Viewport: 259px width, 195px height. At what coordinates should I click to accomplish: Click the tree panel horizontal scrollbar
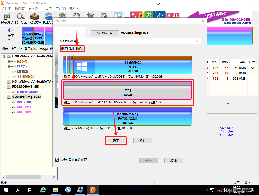[x=23, y=177]
